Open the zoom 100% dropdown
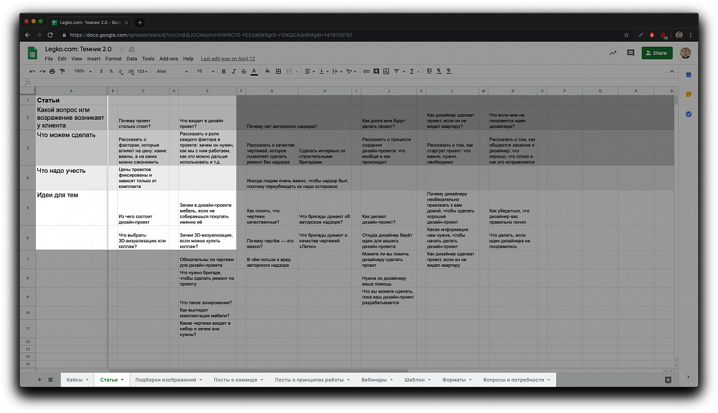Viewport: 718px width, 413px height. (83, 71)
